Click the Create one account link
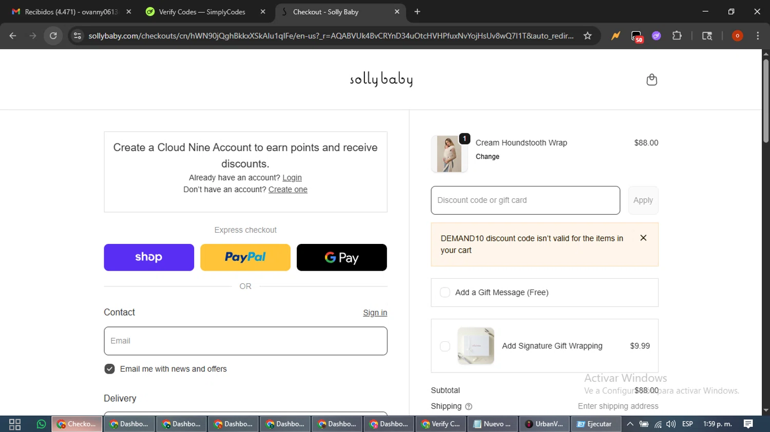Screen dimensions: 770x432 (x=288, y=190)
